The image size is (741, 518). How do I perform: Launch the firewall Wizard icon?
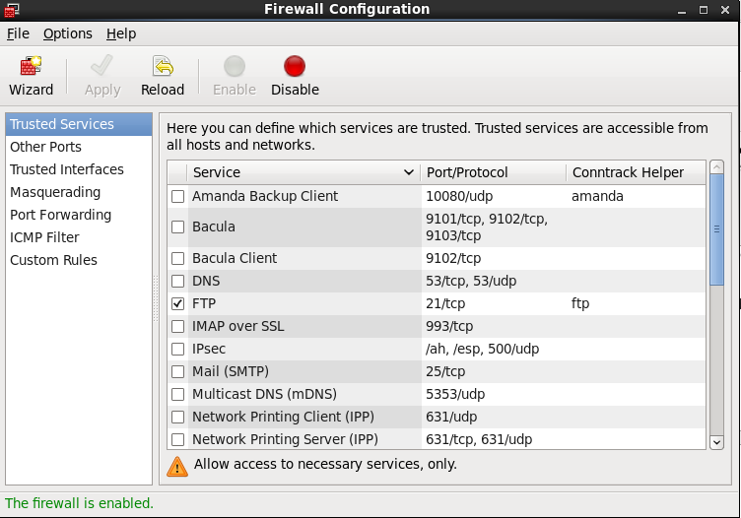[31, 66]
